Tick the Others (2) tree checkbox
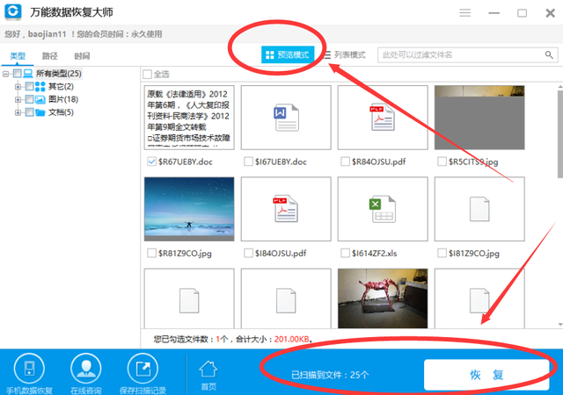This screenshot has height=395, width=563. point(30,86)
